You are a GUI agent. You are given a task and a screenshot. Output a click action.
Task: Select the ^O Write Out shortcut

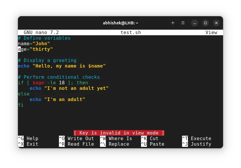pos(76,138)
